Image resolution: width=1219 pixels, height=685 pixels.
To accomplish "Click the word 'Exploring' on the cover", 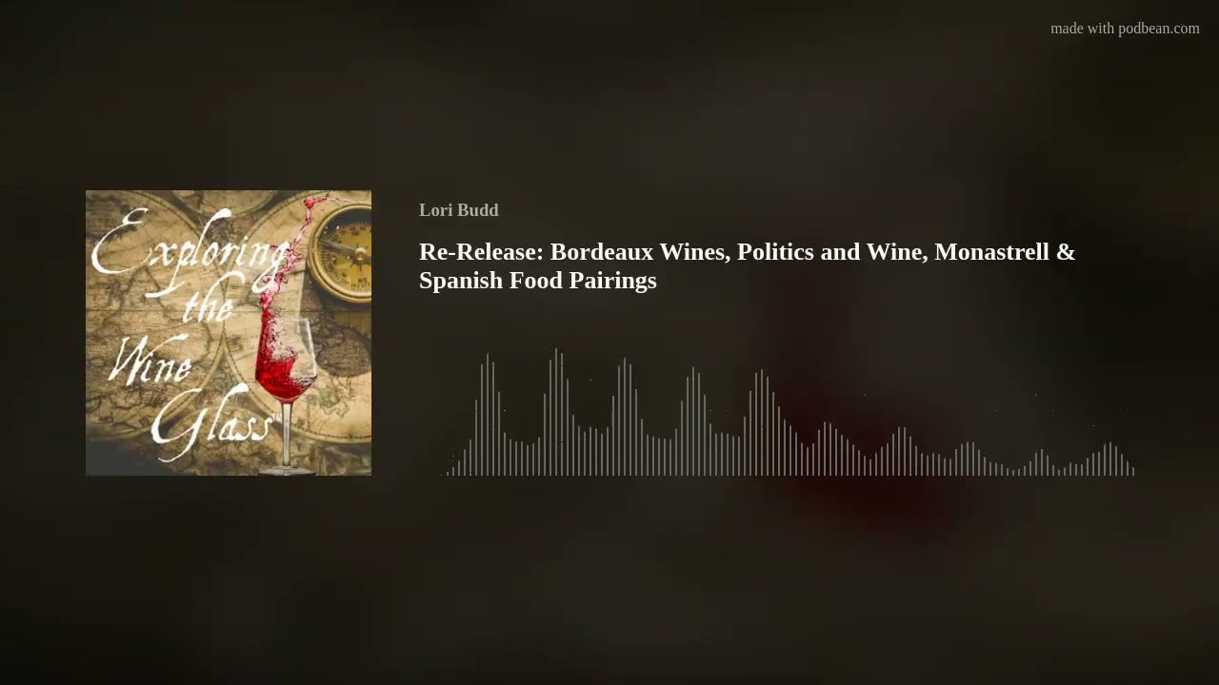I will click(190, 247).
